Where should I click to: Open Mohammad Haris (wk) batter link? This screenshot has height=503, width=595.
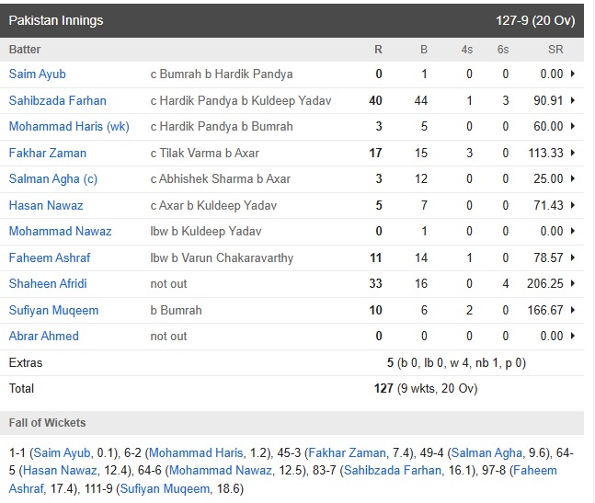69,126
